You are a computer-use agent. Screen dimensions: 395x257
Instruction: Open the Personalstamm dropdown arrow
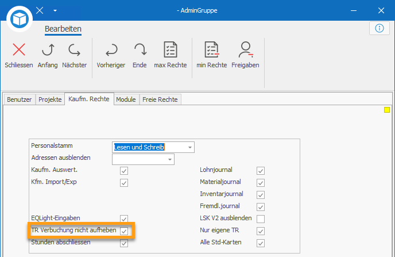coord(190,147)
